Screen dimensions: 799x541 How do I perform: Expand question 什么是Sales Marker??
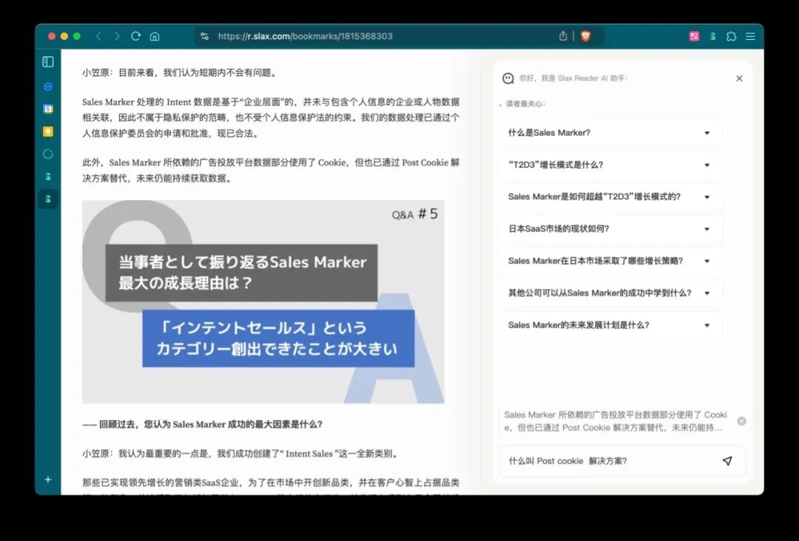click(x=610, y=133)
